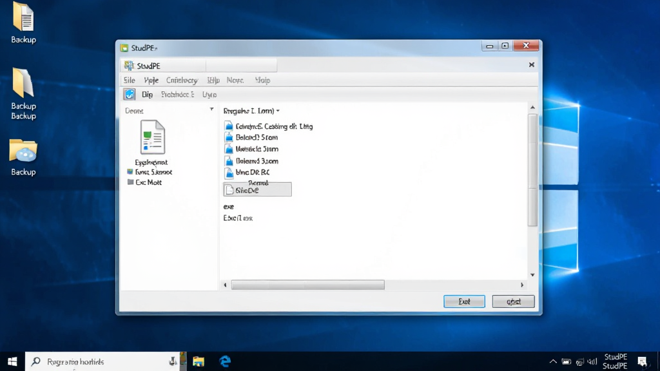Screen dimensions: 660x371
Task: Click icon of 'Uswiacle Stom' list entry
Action: (229, 149)
